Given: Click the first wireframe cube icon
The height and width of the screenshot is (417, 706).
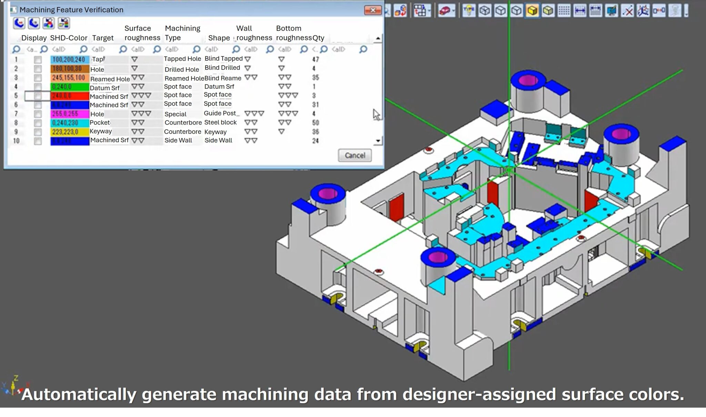Looking at the screenshot, I should [x=485, y=11].
